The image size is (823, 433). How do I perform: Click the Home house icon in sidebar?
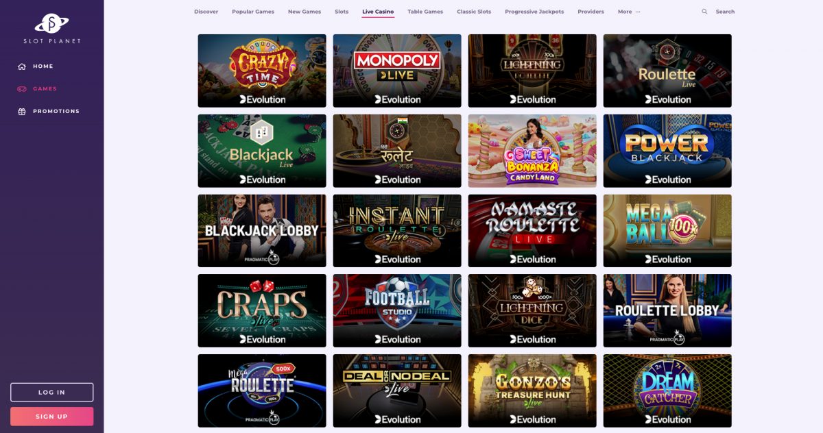pos(22,66)
